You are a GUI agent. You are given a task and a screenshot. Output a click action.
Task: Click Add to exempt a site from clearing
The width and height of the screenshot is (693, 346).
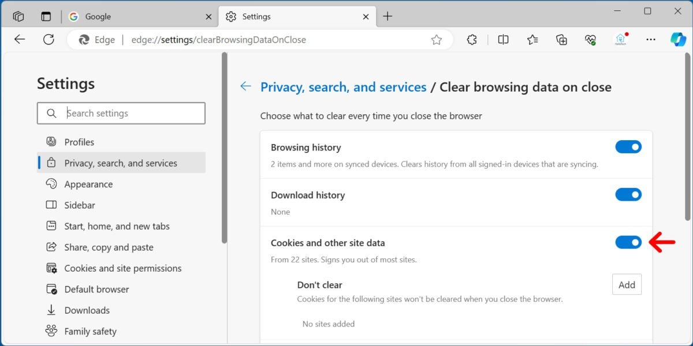click(x=627, y=284)
